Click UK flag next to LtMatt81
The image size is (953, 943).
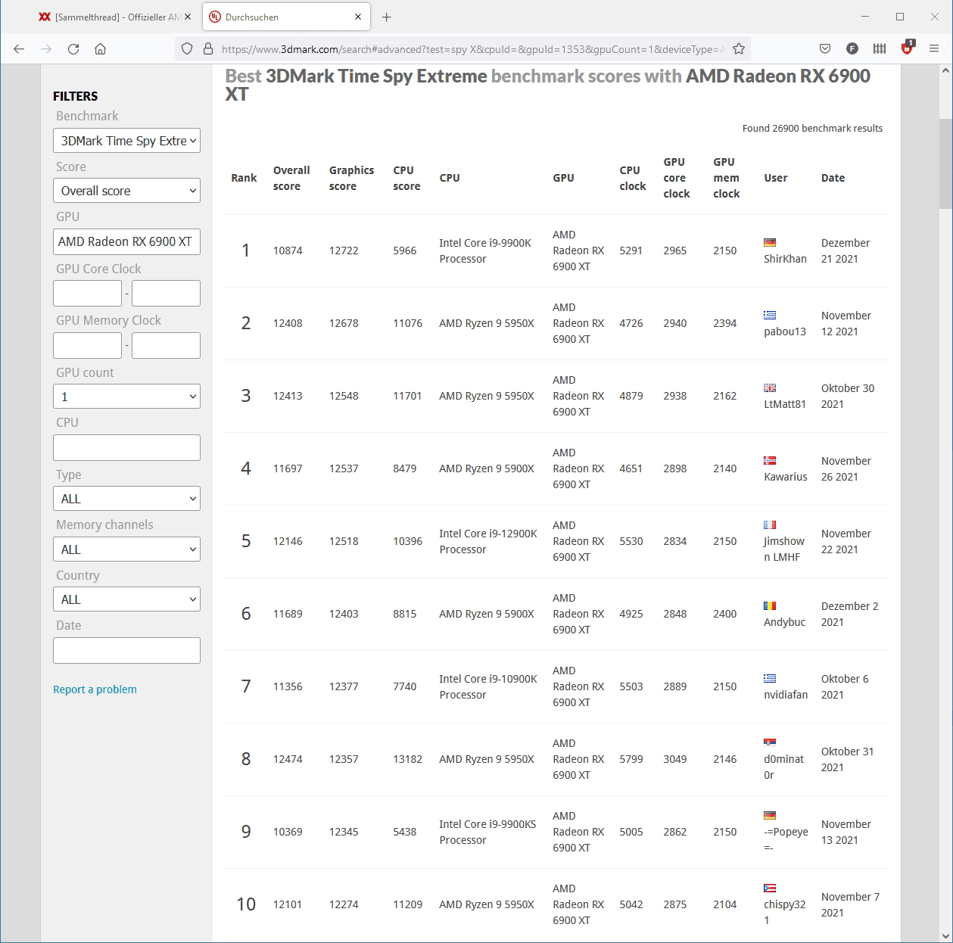(770, 388)
